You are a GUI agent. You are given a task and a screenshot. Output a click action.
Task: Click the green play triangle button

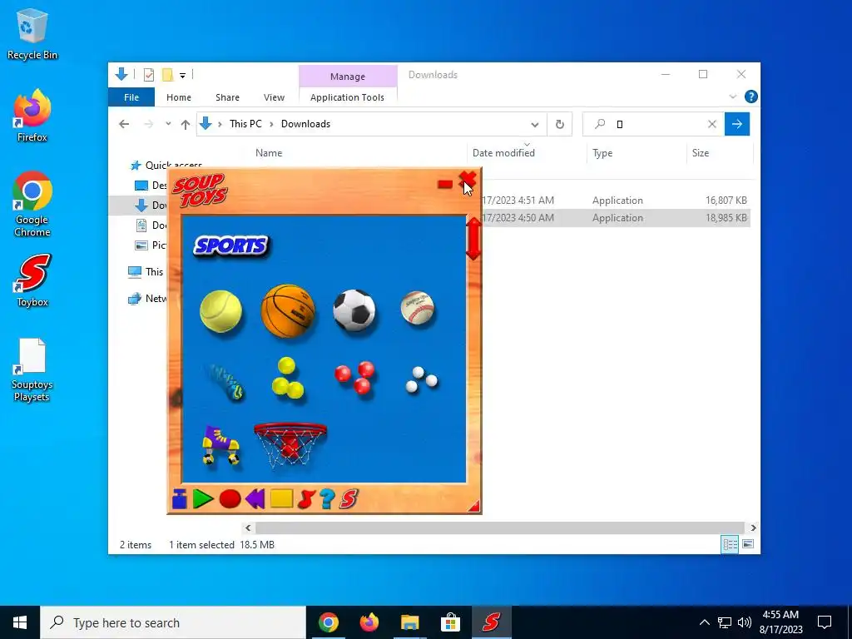(203, 499)
